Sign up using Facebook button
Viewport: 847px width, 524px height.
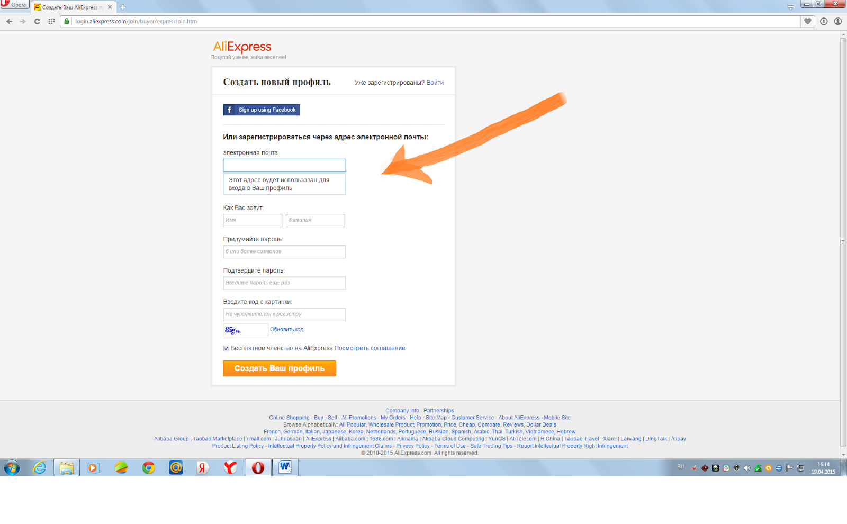(262, 110)
